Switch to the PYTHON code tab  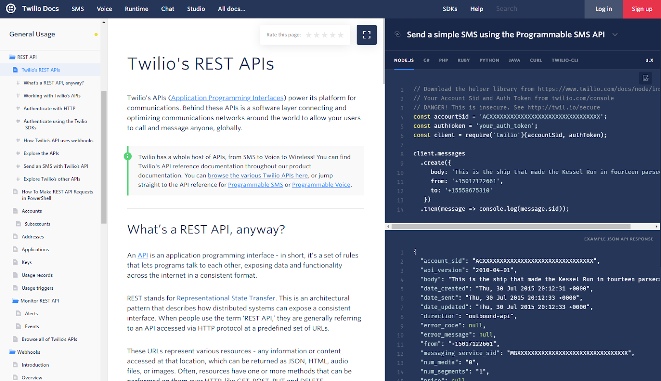tap(489, 60)
